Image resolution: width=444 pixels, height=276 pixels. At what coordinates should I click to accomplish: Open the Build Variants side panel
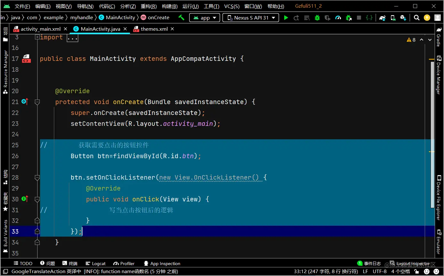(x=5, y=236)
